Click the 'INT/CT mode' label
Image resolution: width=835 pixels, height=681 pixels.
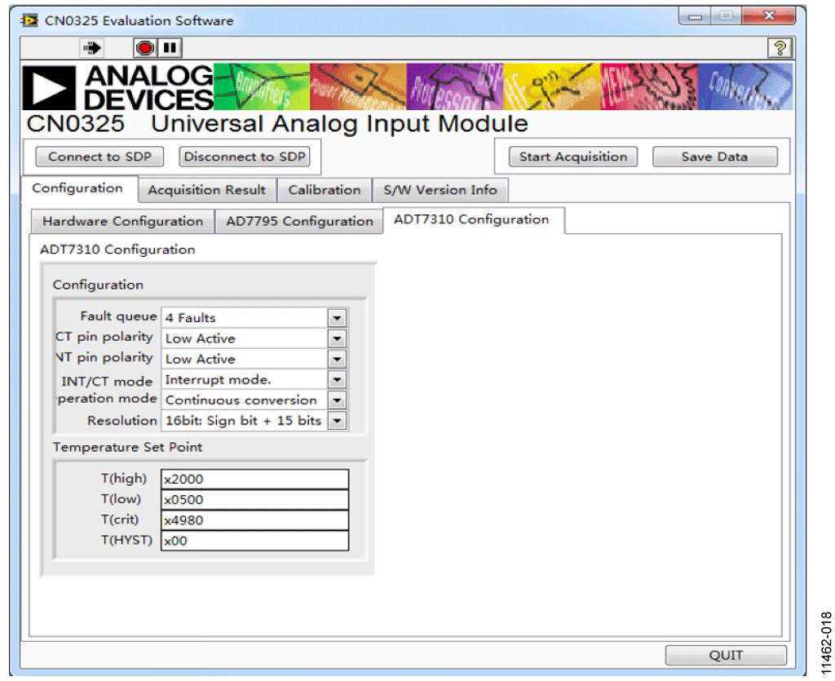107,382
